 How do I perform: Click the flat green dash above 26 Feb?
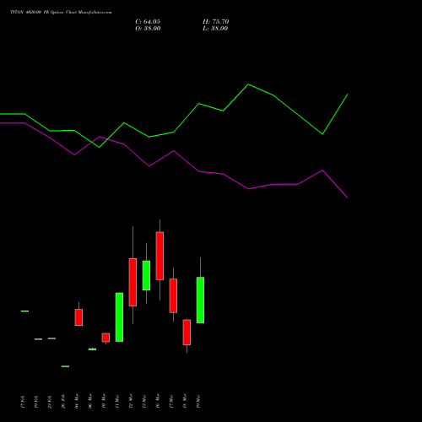[x=65, y=366]
